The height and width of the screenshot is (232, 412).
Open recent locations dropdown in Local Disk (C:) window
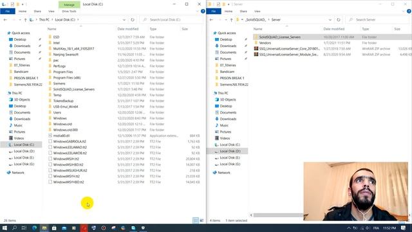[x=20, y=20]
